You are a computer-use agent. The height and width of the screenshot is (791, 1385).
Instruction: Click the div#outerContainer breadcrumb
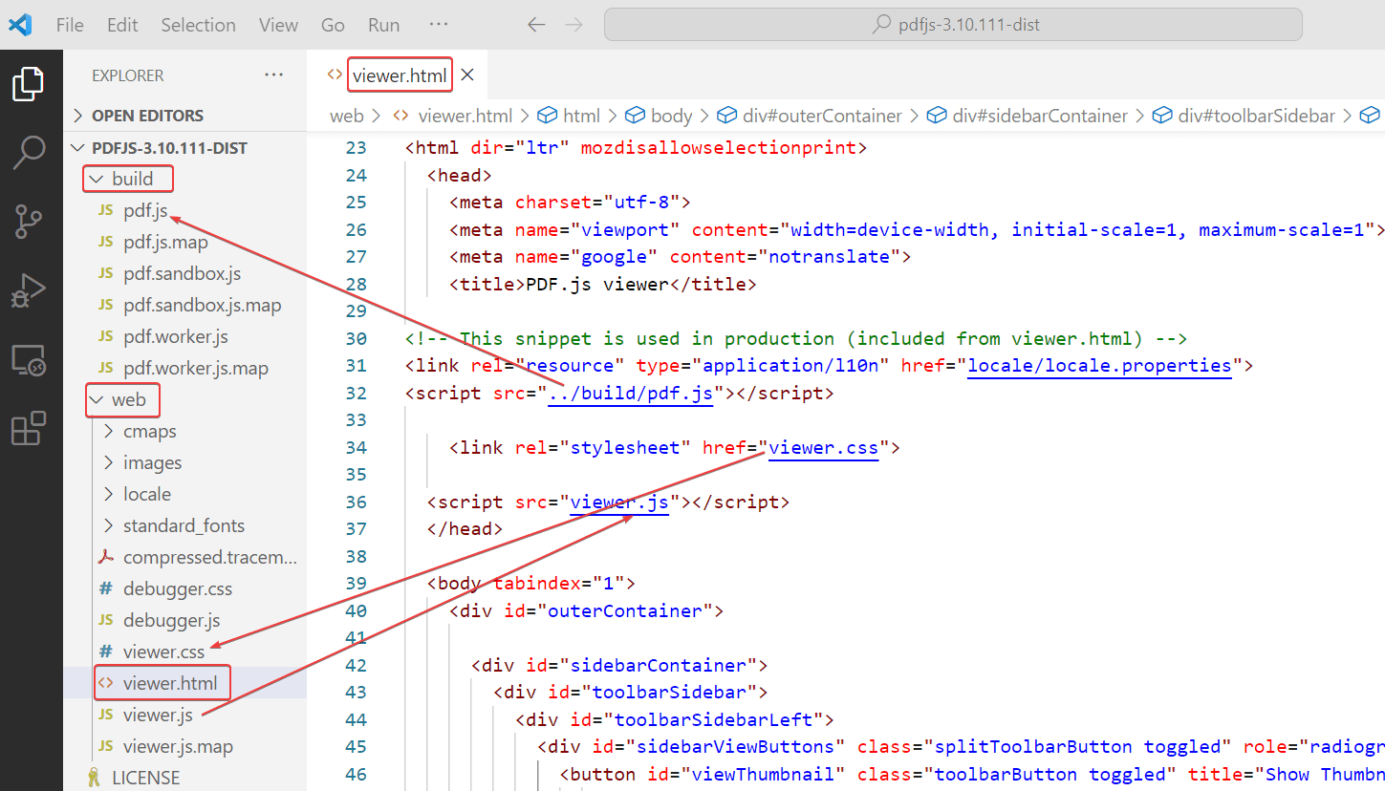(x=810, y=116)
